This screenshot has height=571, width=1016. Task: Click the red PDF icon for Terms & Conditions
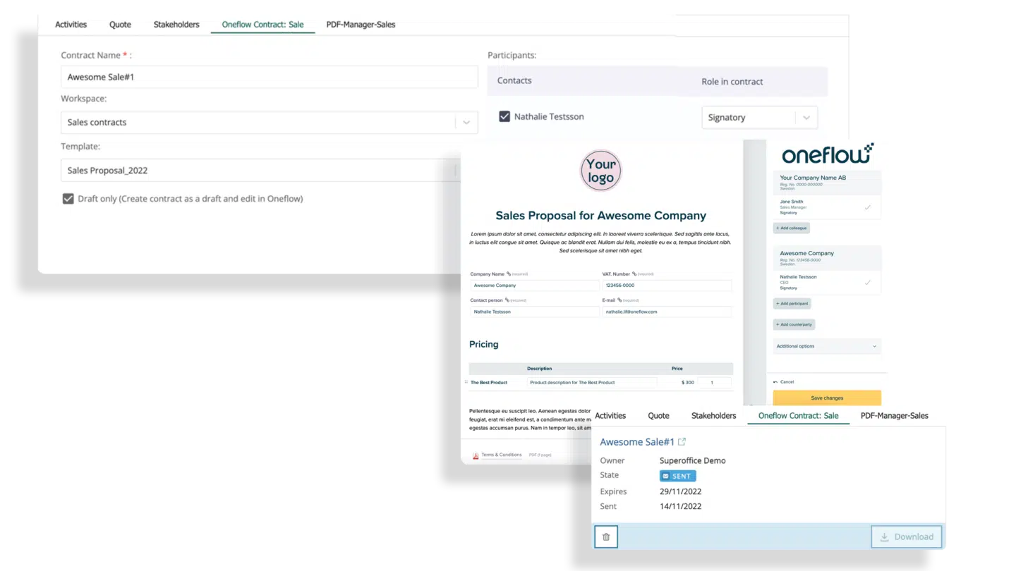476,455
